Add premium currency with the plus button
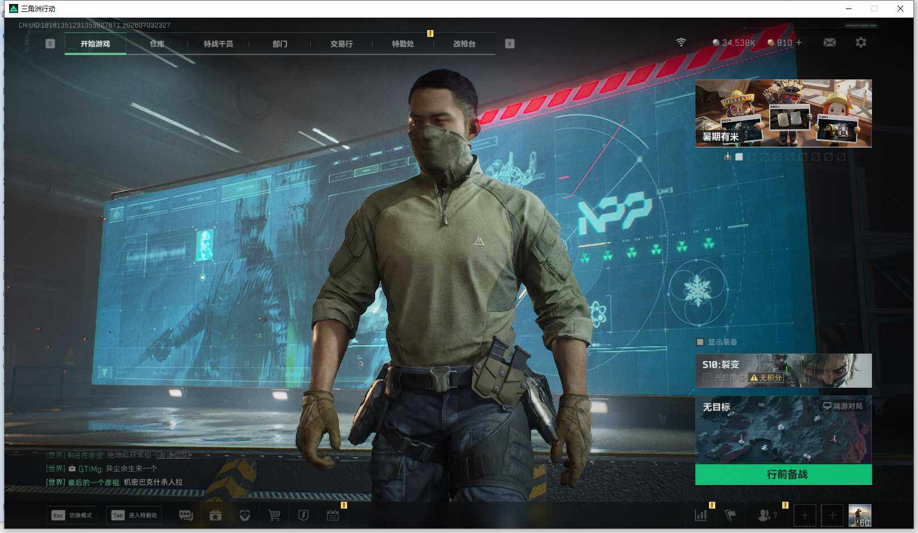Image resolution: width=918 pixels, height=533 pixels. click(x=799, y=43)
